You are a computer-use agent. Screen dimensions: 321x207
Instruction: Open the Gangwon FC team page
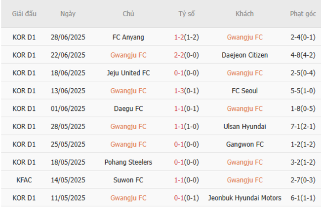(x=245, y=144)
